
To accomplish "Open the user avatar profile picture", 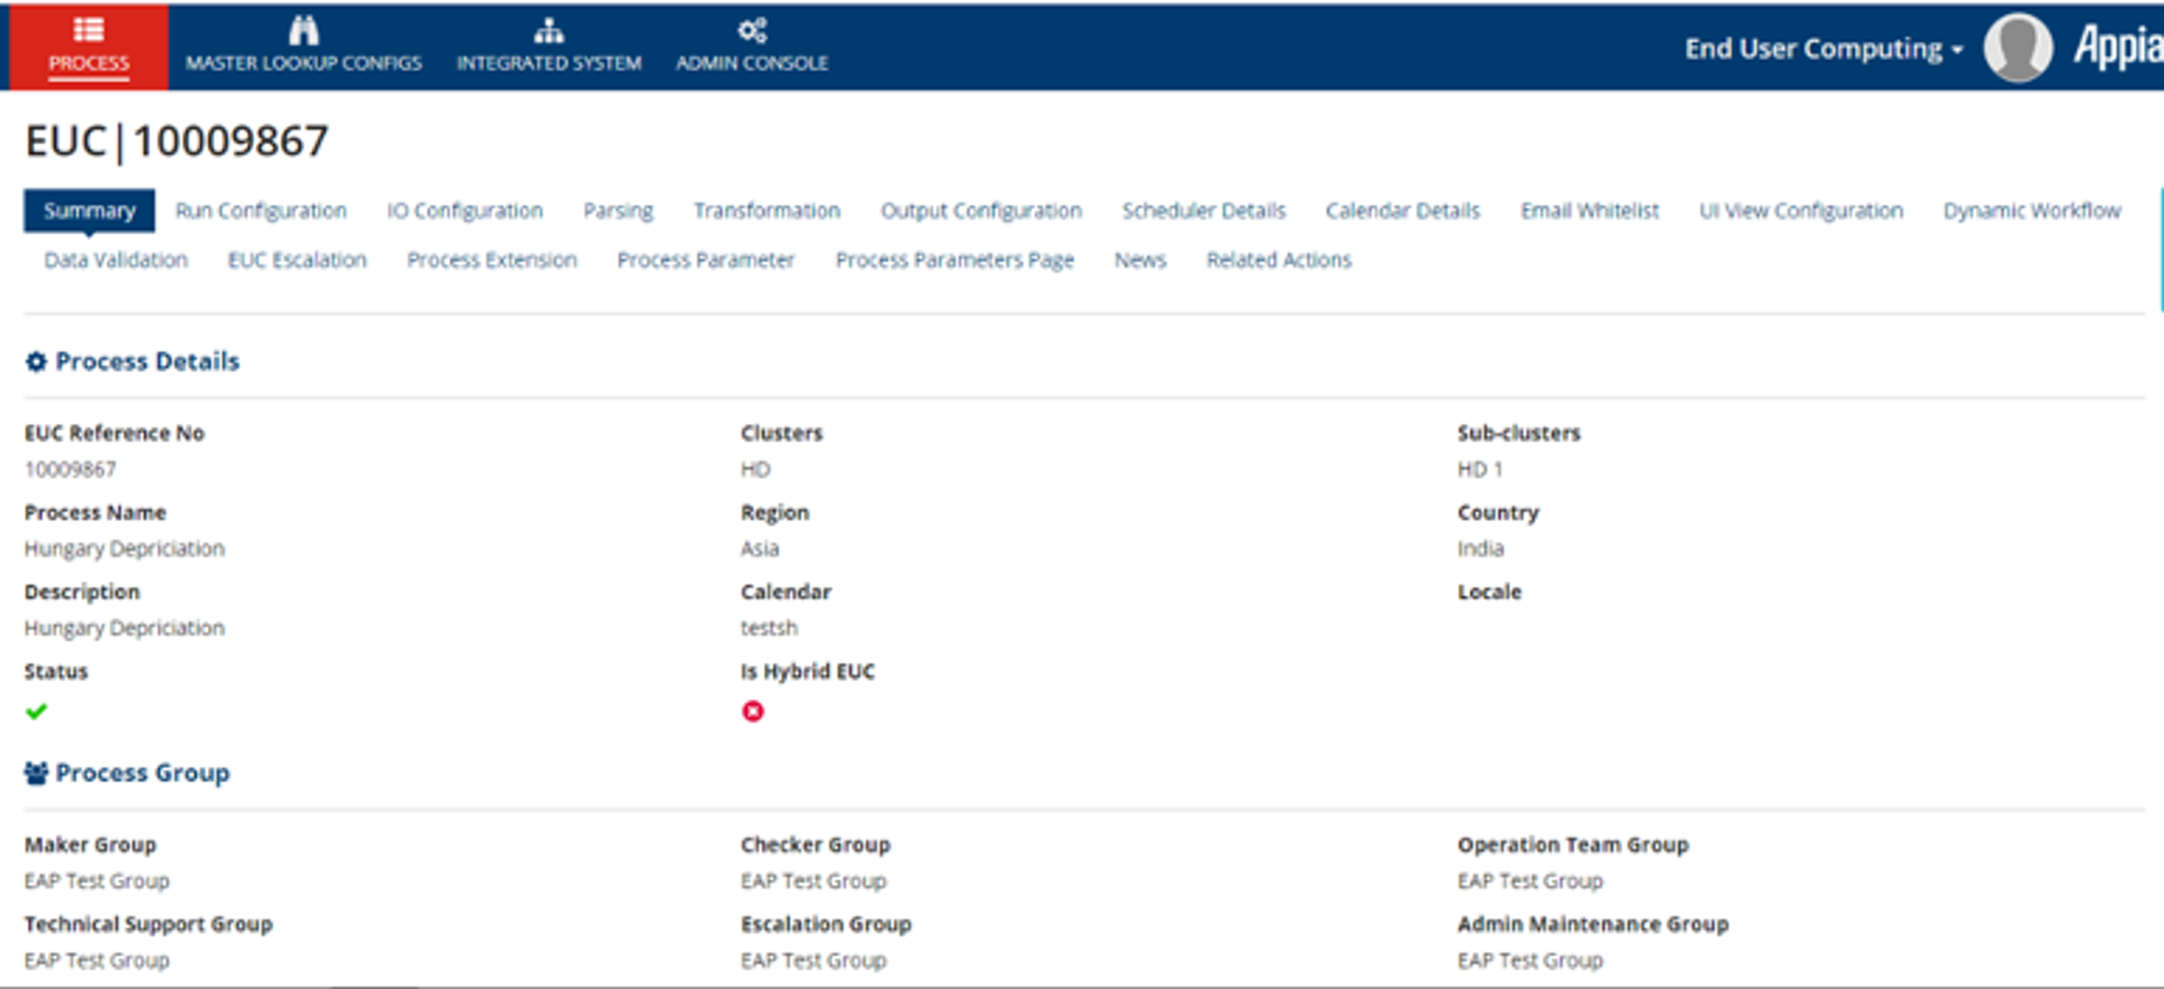I will (2017, 48).
